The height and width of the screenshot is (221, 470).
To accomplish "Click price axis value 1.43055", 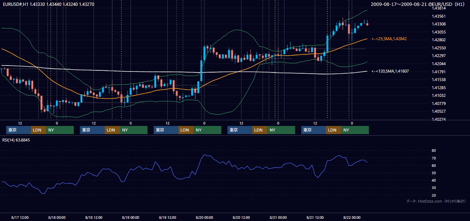I will click(x=439, y=32).
